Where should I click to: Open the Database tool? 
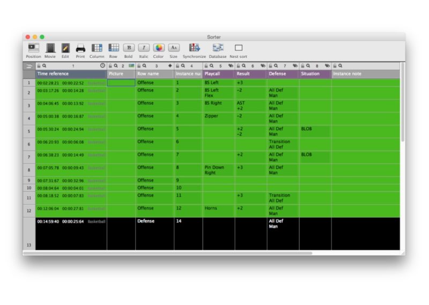(218, 48)
